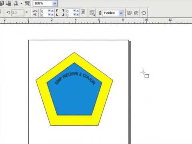This screenshot has width=192, height=144.
Task: Decrease the lower-left corner roundness
Action: pyautogui.click(x=49, y=15)
